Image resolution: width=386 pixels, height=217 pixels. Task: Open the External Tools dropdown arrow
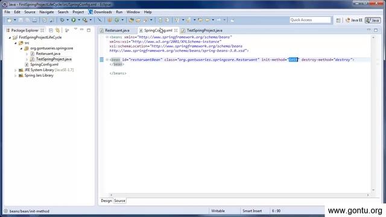tap(90, 20)
